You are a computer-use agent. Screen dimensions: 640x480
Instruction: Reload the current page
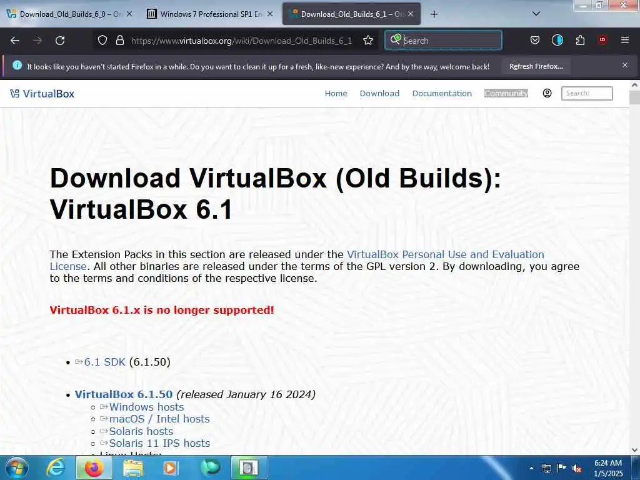tap(60, 41)
